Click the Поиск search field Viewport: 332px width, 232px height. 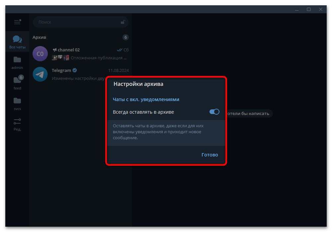[80, 22]
